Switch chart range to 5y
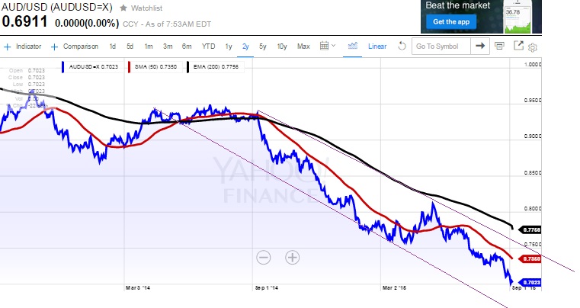The image size is (580, 308). 263,46
